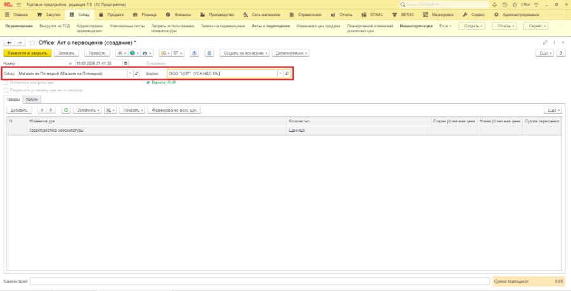Navigate forward with the right arrow button
Screen dimensions: 571x291
pyautogui.click(x=20, y=43)
